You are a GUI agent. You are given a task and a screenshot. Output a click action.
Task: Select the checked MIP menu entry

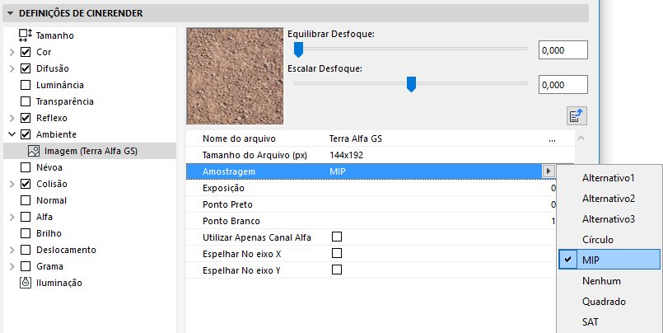[609, 260]
